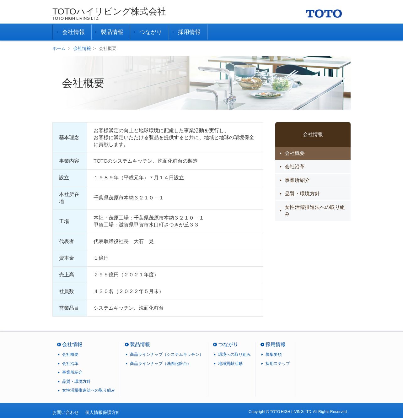This screenshot has width=403, height=418.
Task: Click the sidebar 会社情報 brown header
Action: click(x=313, y=134)
